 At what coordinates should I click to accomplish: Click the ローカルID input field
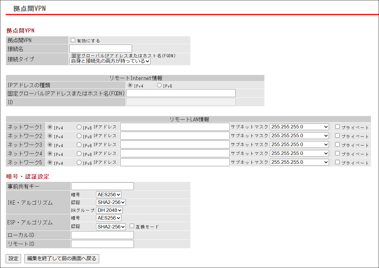[102, 235]
